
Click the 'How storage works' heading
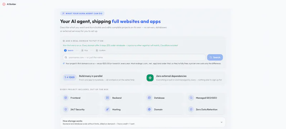pos(73,121)
